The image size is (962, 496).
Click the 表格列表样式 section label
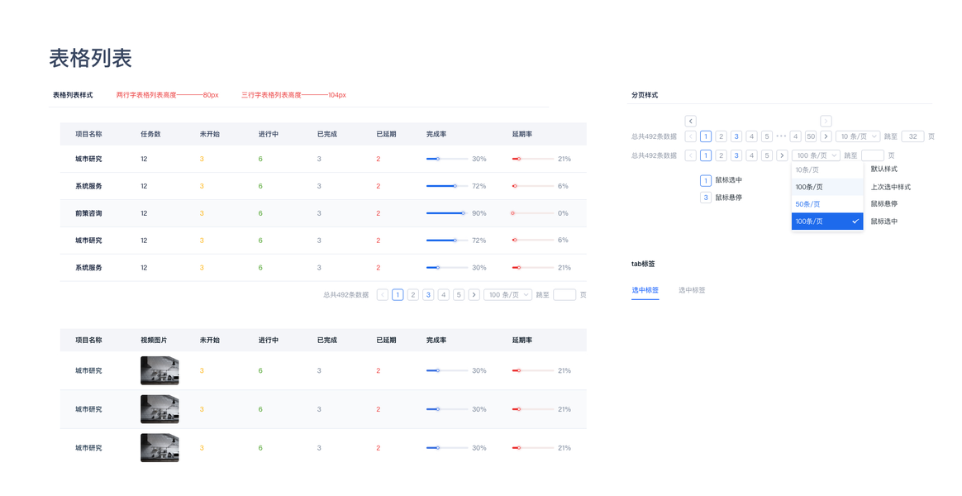73,95
